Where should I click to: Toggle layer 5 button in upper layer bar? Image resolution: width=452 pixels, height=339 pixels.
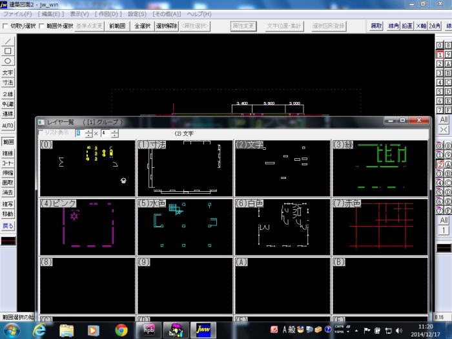coord(440,92)
